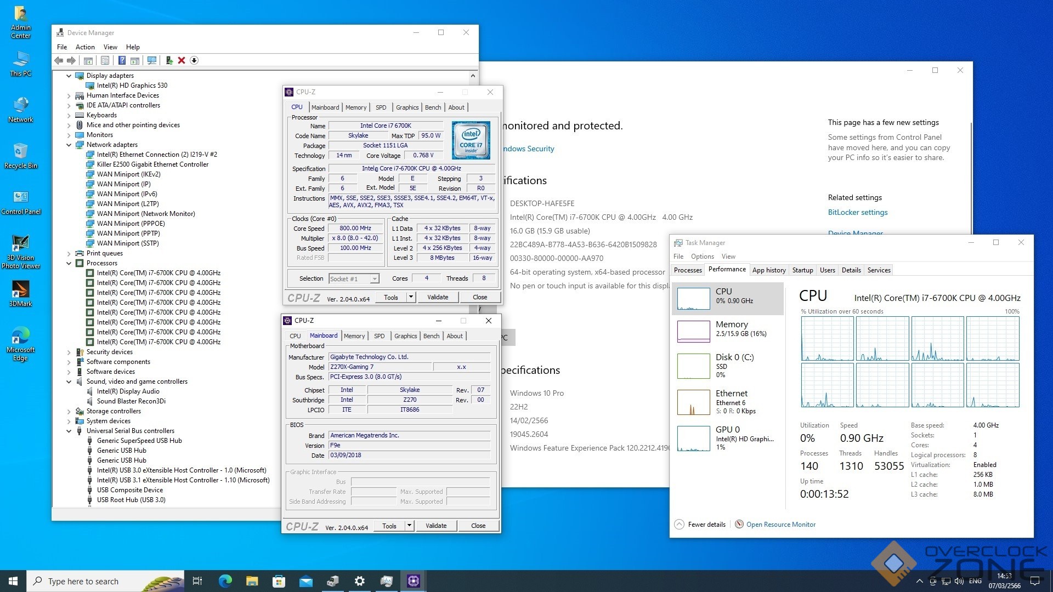Click the Update device driver toolbar icon
The height and width of the screenshot is (592, 1053).
click(x=169, y=60)
